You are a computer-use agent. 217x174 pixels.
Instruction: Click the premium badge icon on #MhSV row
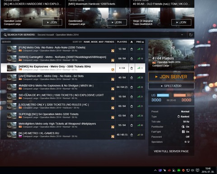click(x=113, y=89)
